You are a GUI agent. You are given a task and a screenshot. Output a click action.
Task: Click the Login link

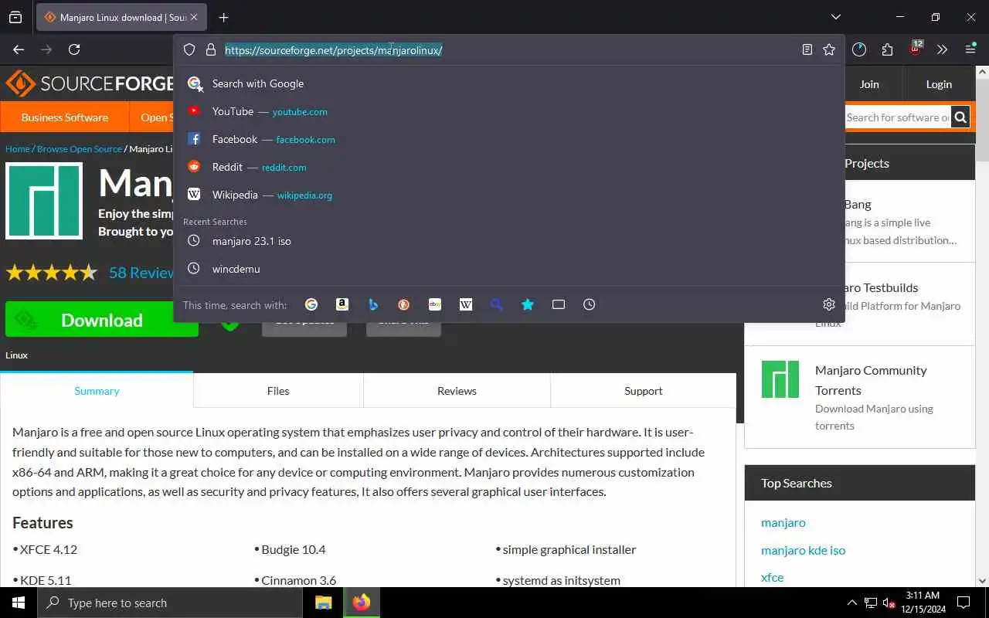pos(939,84)
